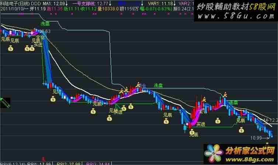Click the RSI2: 27.98 value
Image resolution: width=278 pixels, height=165 pixels.
pos(69,164)
